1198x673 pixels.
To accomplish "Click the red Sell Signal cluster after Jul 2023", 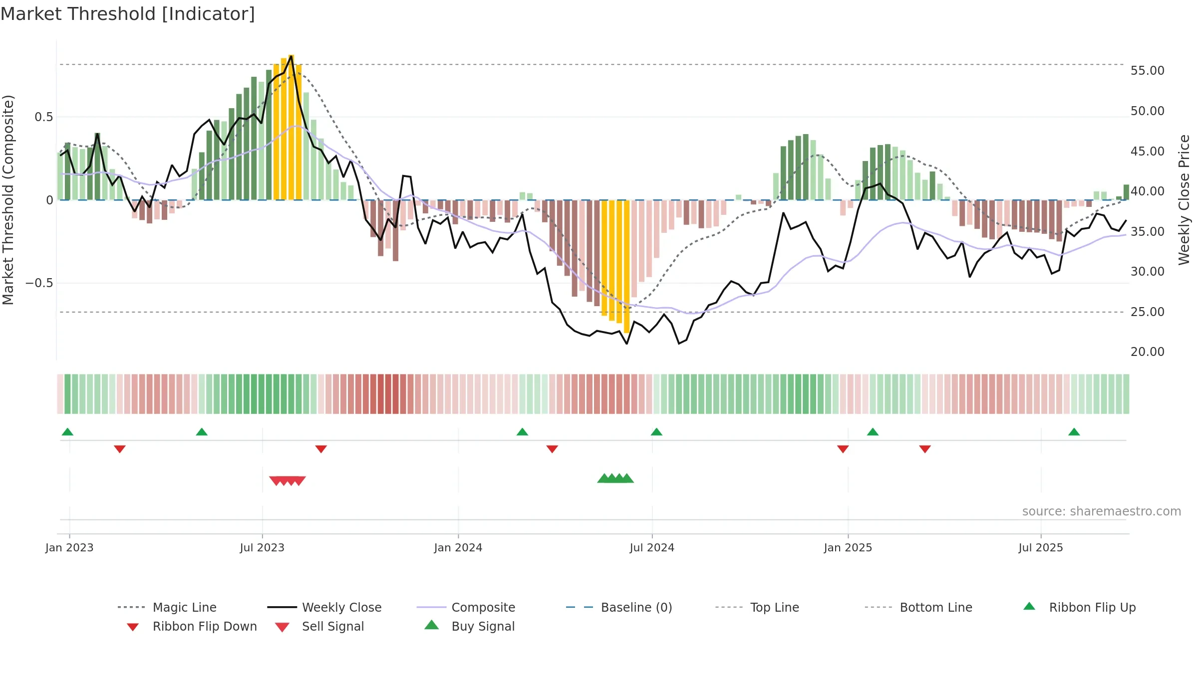I will (x=288, y=481).
